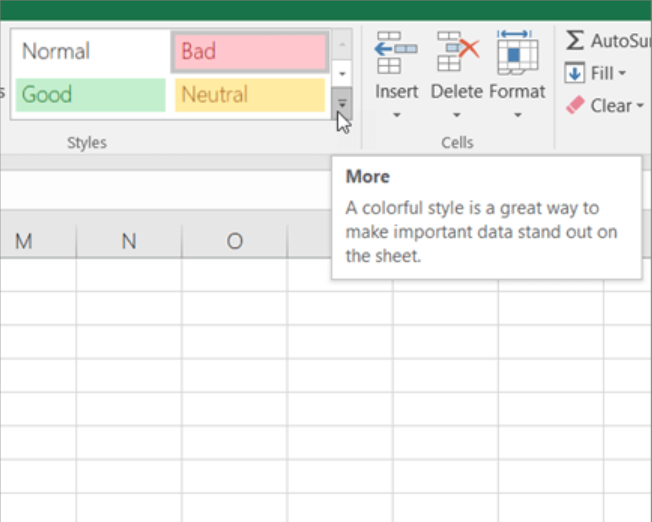The width and height of the screenshot is (652, 522).
Task: Select column O header
Action: 234,241
